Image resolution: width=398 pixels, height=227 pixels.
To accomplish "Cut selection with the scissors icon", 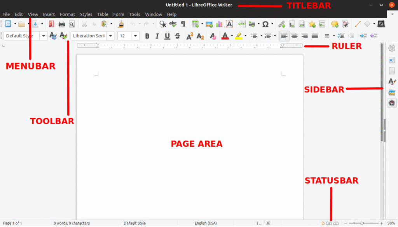I will click(84, 24).
